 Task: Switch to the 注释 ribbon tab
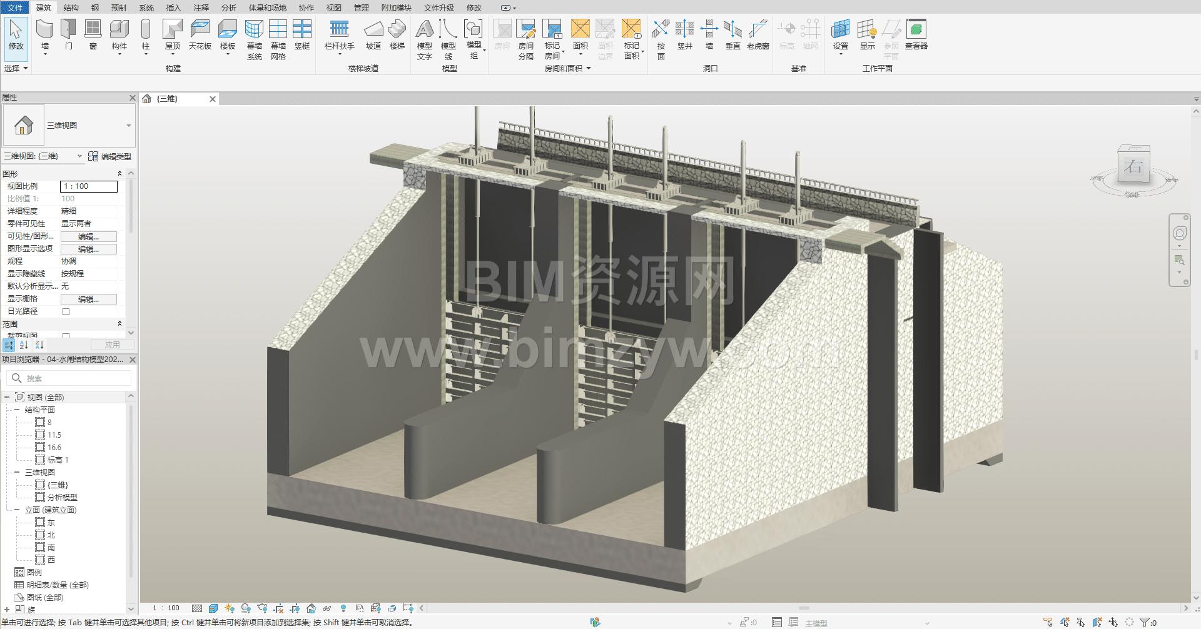tap(201, 8)
